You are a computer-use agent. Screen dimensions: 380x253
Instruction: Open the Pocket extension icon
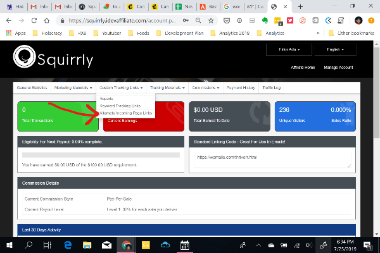(x=227, y=21)
